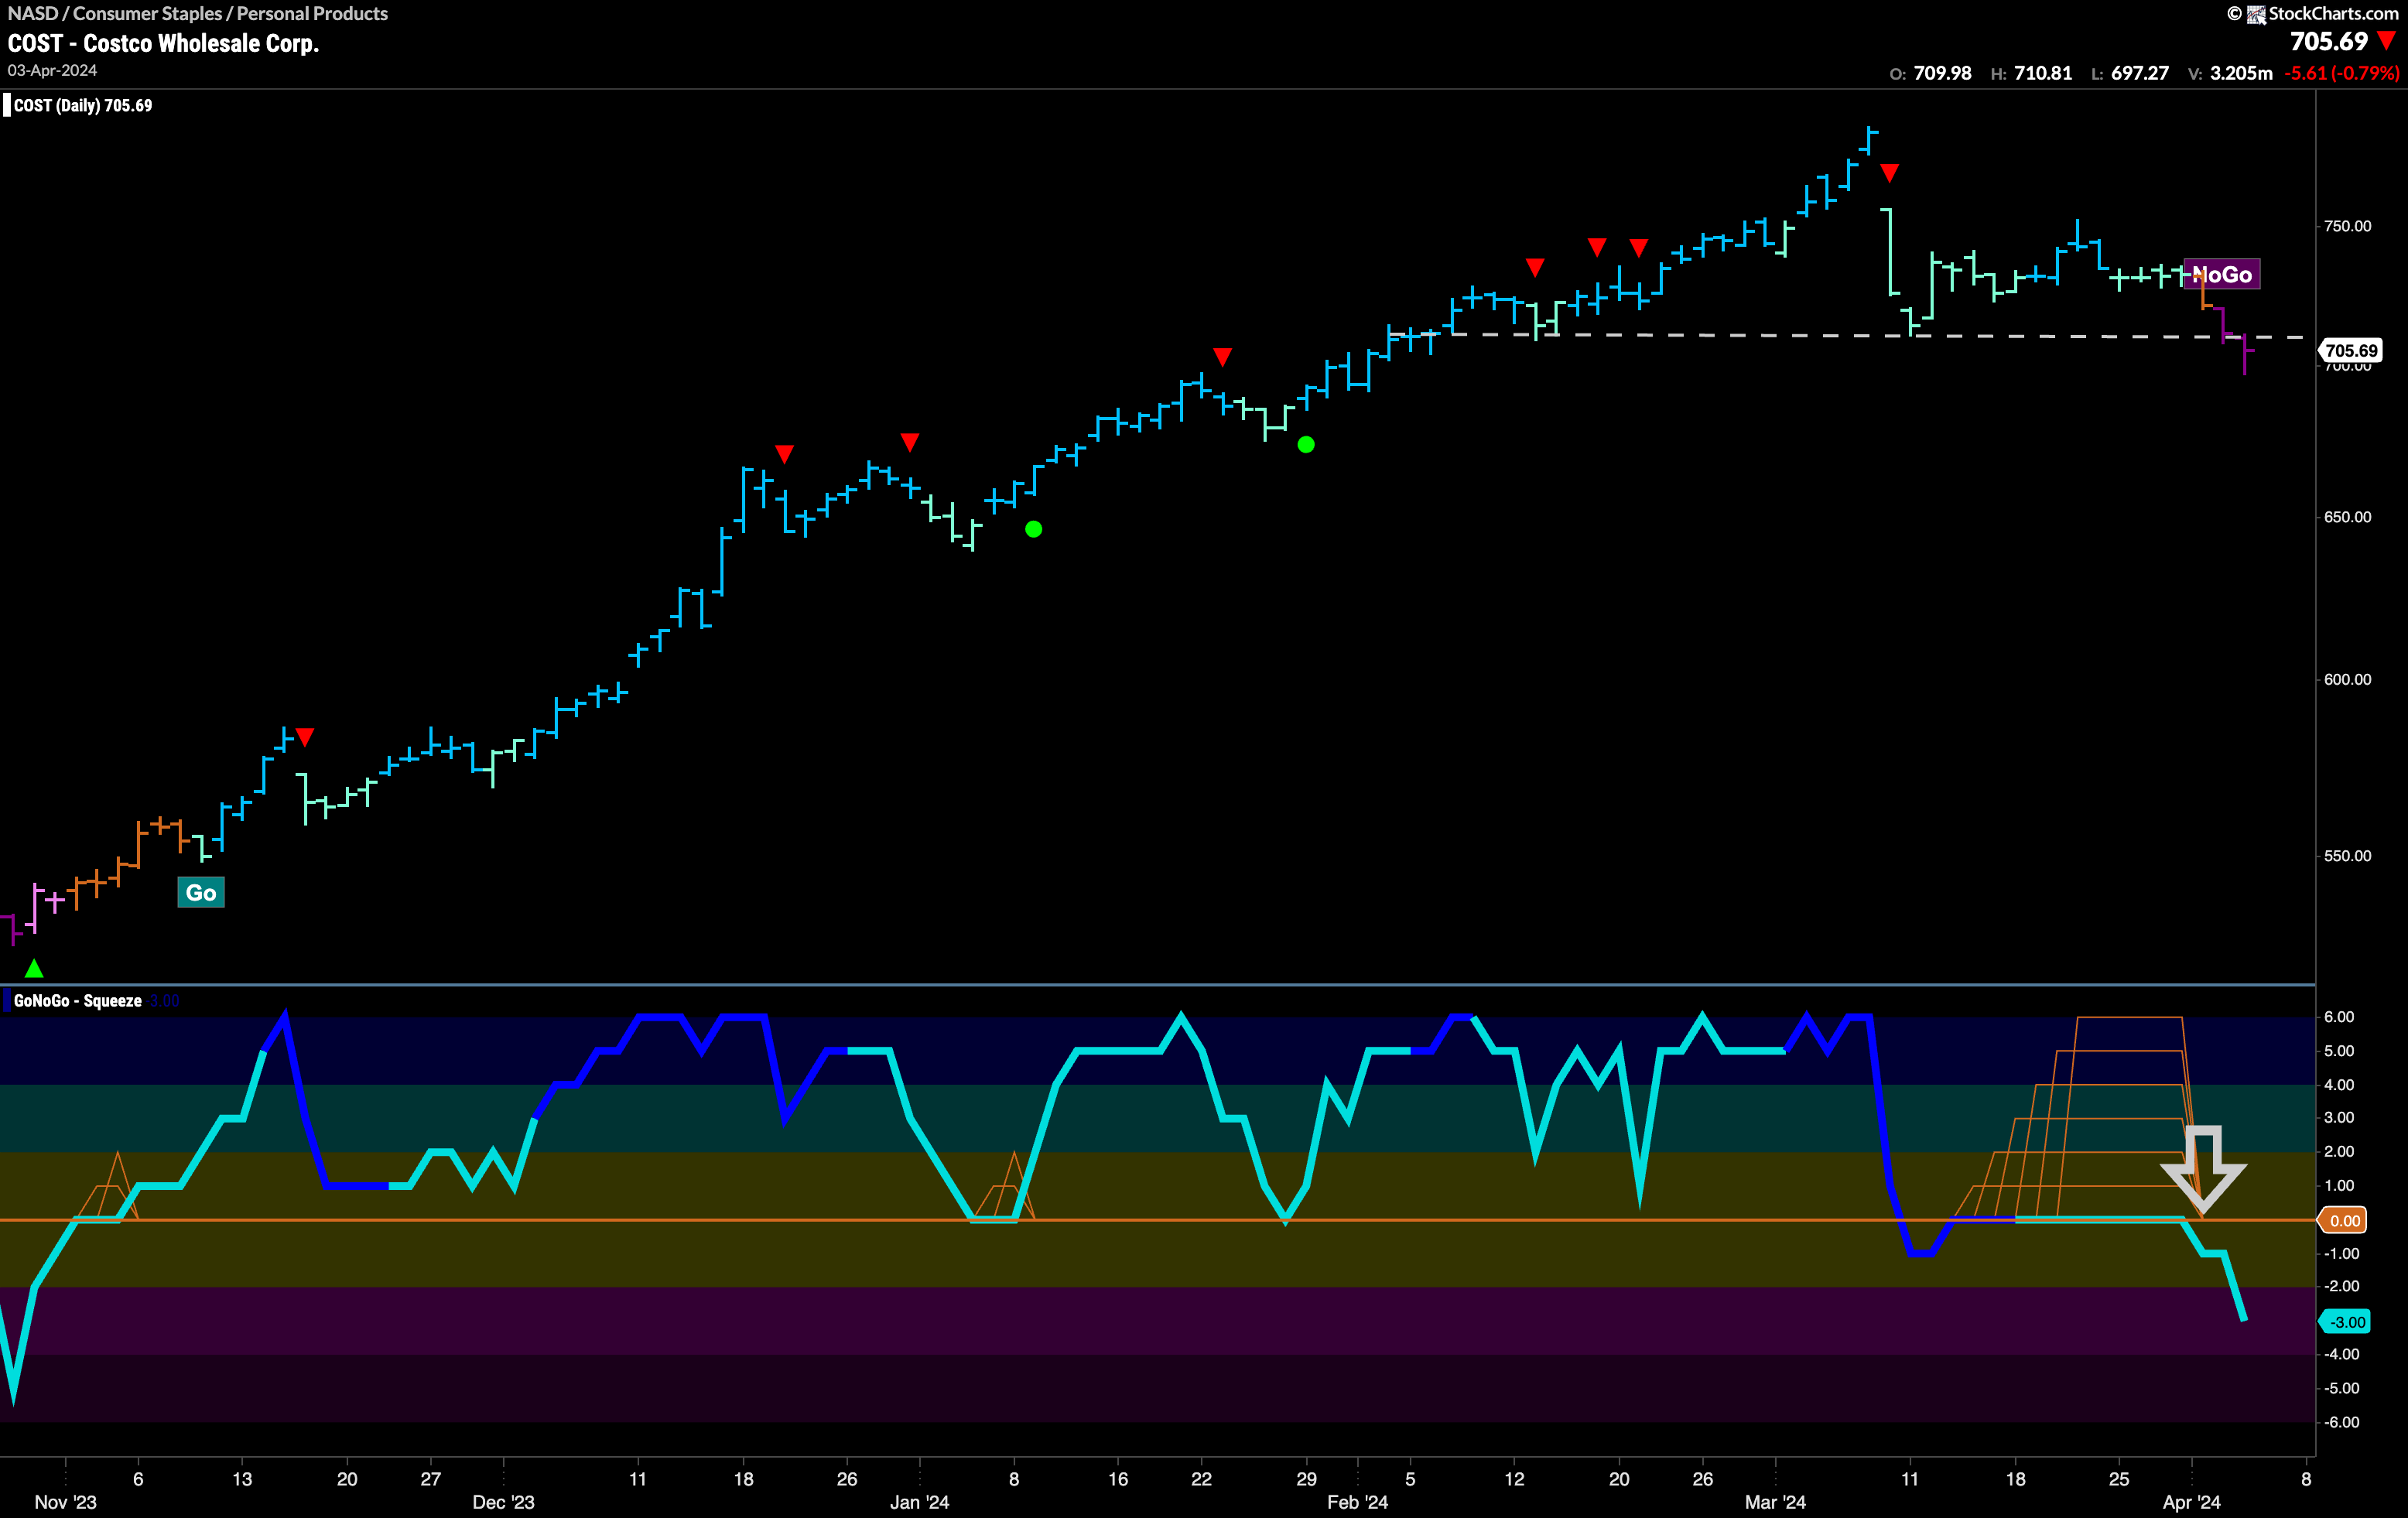Click the green dot below January 8 bars
Image resolution: width=2408 pixels, height=1518 pixels.
coord(1034,529)
